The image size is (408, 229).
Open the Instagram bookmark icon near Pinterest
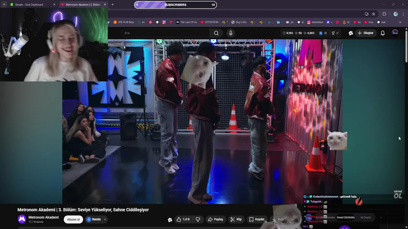164,22
